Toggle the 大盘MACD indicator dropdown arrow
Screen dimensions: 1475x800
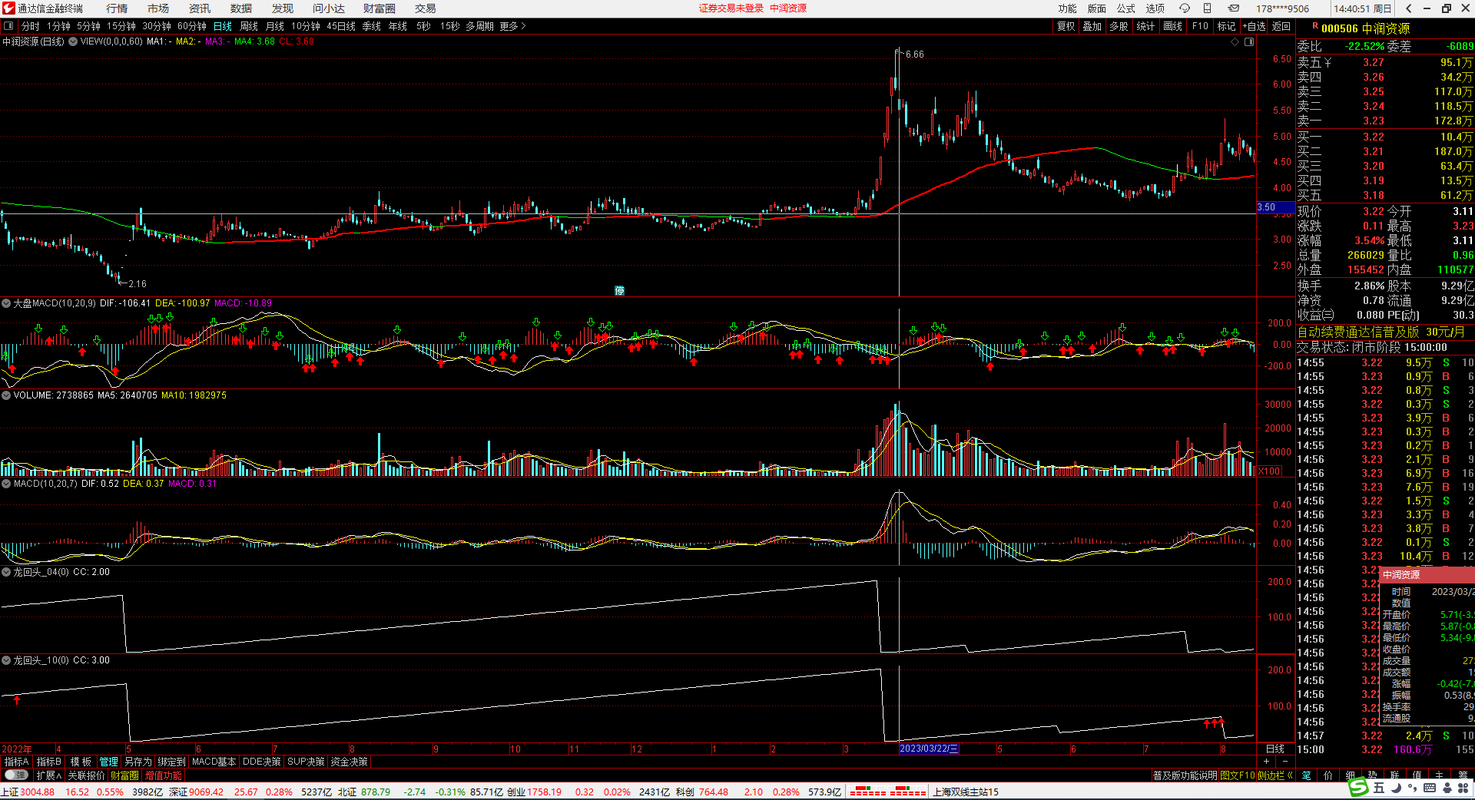coord(6,303)
